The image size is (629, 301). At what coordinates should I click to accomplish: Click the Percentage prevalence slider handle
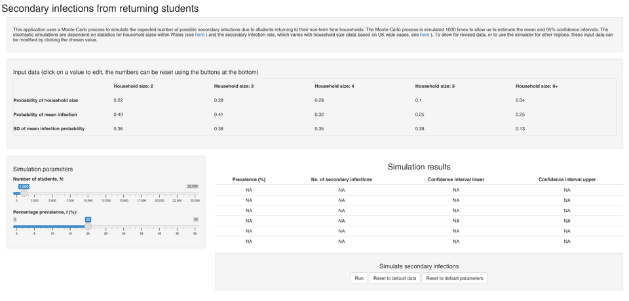(x=88, y=226)
